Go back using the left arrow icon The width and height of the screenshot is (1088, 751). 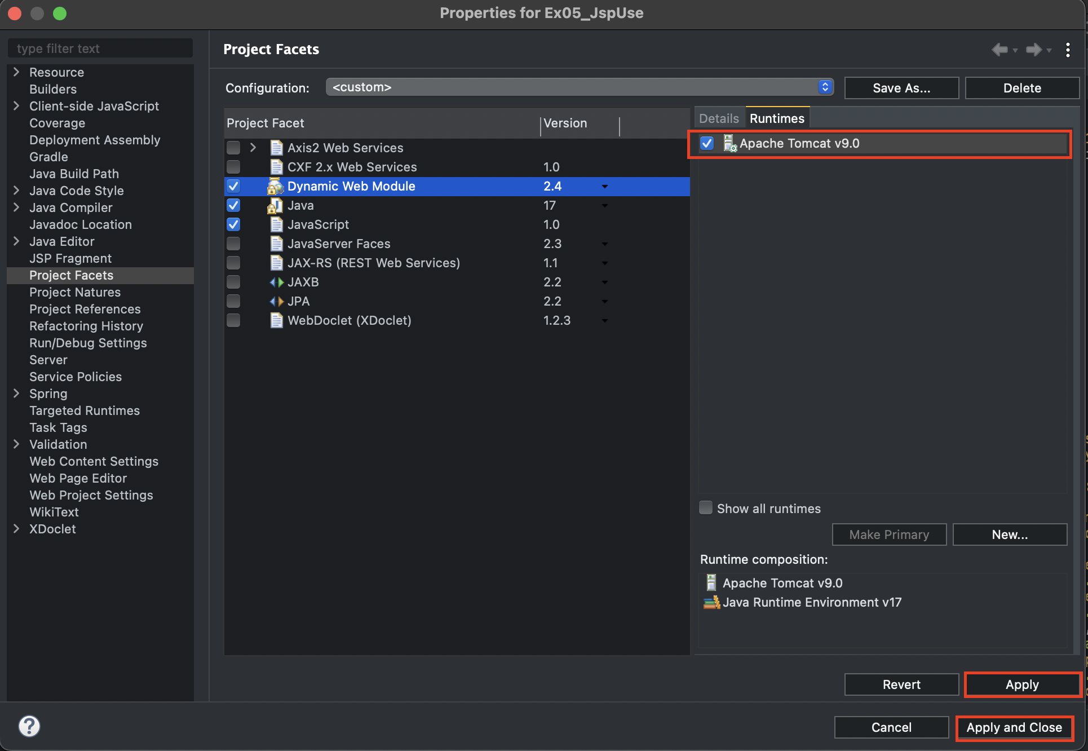(x=999, y=50)
